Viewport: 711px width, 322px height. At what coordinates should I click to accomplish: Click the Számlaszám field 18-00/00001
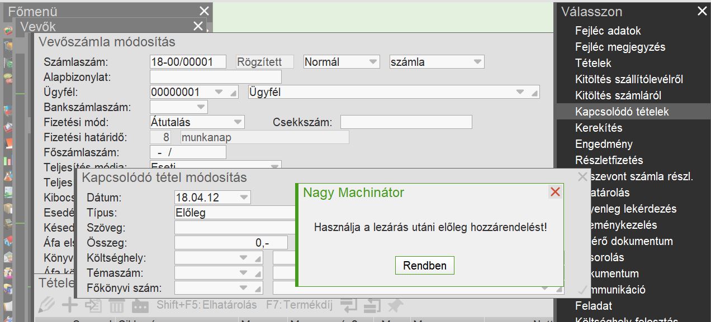click(x=188, y=62)
